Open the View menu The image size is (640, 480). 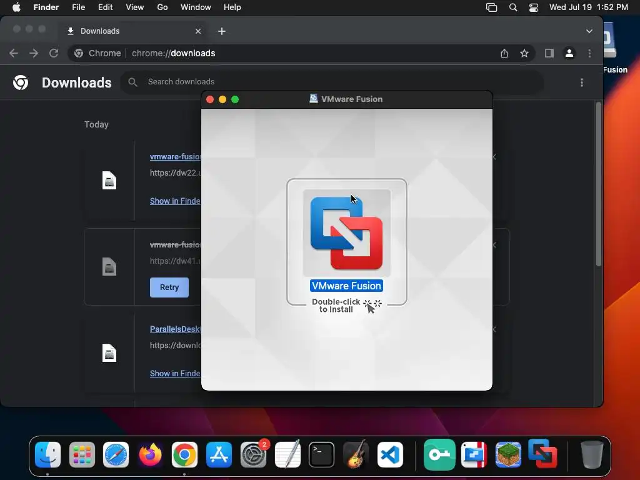[x=135, y=7]
